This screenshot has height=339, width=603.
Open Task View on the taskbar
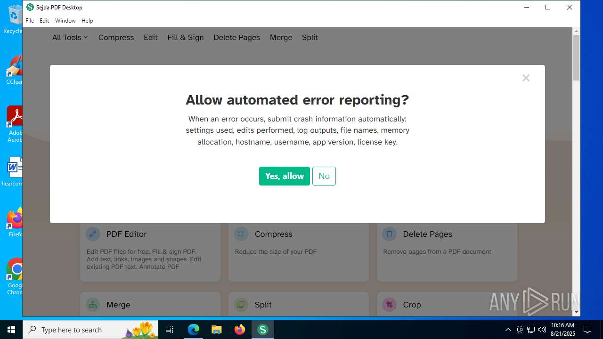170,330
